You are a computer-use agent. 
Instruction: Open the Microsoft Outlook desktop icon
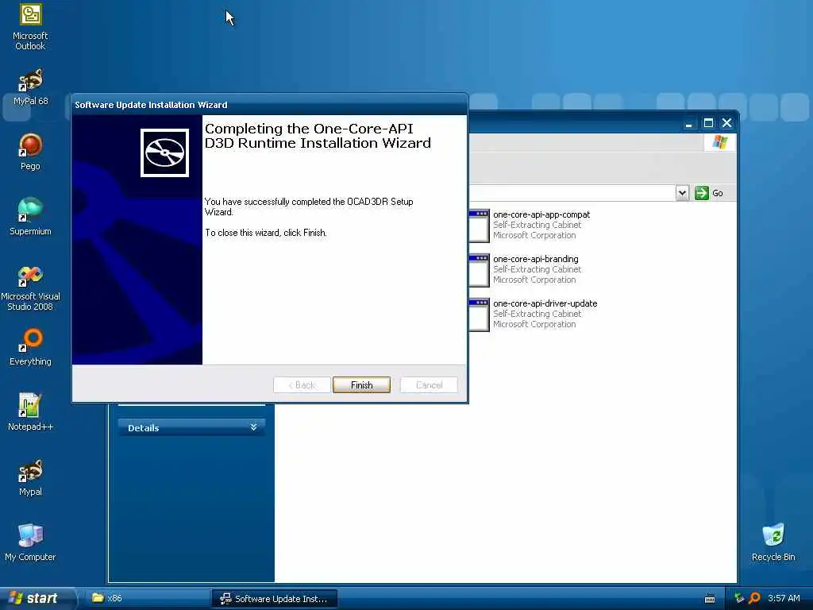[x=30, y=26]
